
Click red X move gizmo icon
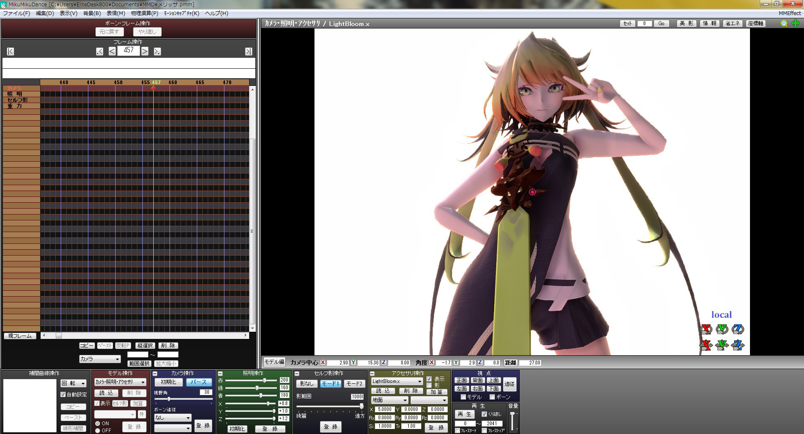pyautogui.click(x=706, y=345)
